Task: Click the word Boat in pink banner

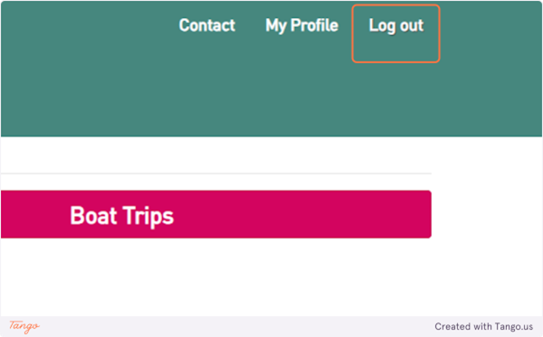Action: [93, 216]
